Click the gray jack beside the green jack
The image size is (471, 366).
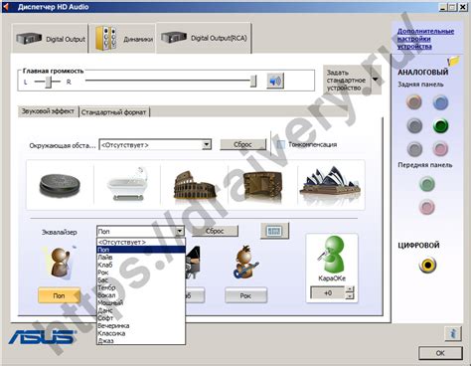click(414, 126)
